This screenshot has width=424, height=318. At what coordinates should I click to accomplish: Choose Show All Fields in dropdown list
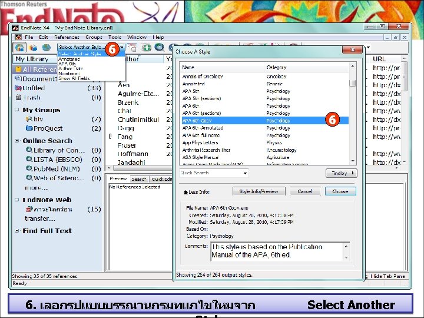click(x=91, y=78)
